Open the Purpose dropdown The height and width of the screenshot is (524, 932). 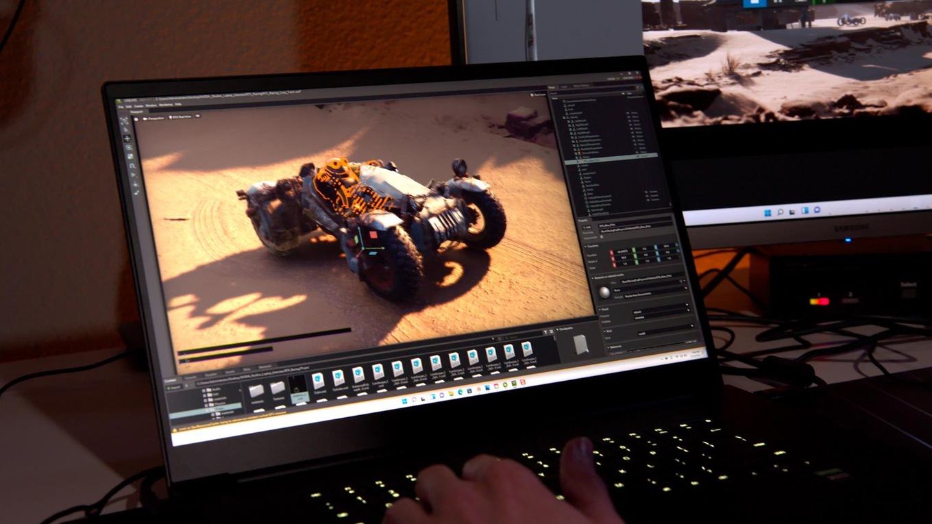661,309
